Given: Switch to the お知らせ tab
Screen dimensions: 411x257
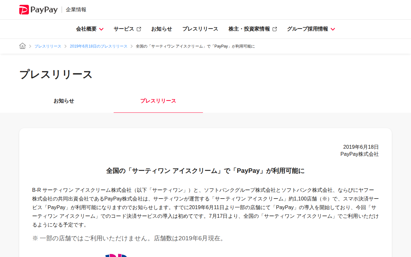Looking at the screenshot, I should (64, 101).
